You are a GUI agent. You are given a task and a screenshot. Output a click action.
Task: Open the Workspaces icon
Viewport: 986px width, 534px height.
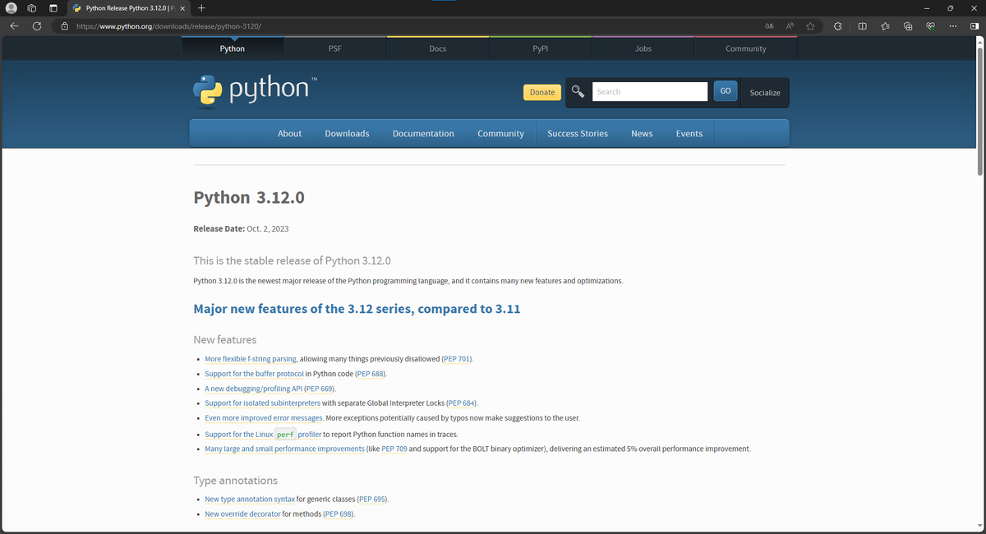32,8
